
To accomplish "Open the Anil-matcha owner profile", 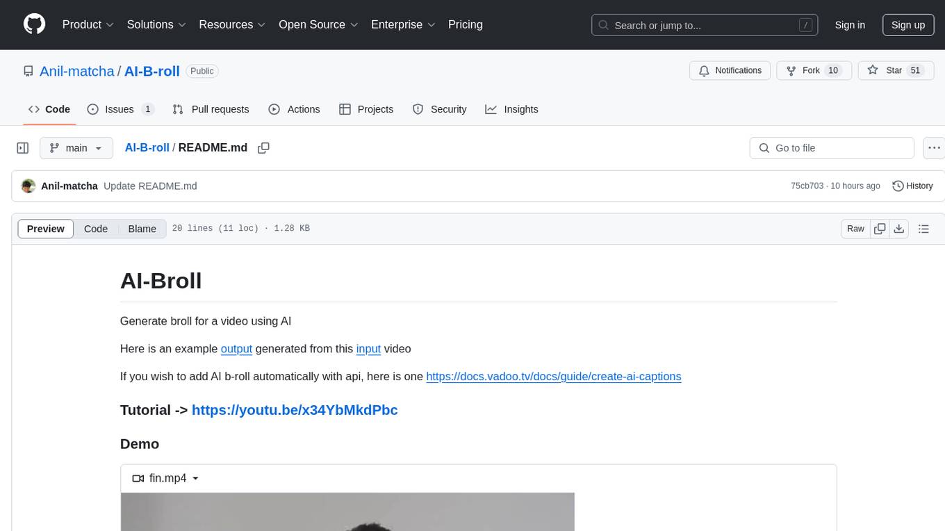I will tap(77, 71).
